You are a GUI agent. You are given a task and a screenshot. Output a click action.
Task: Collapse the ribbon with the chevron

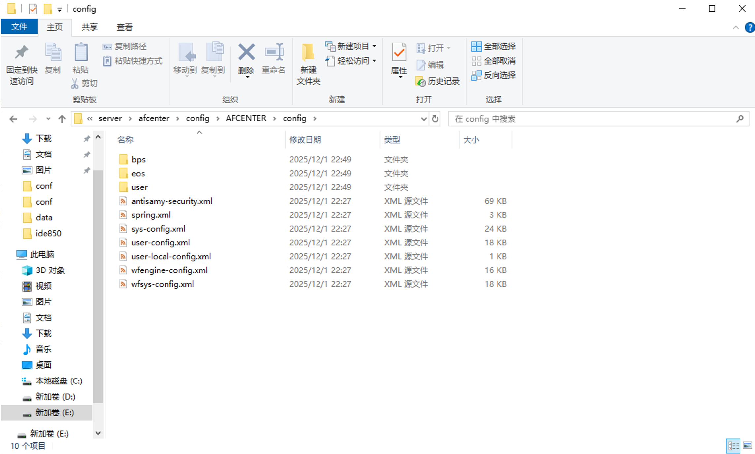736,27
